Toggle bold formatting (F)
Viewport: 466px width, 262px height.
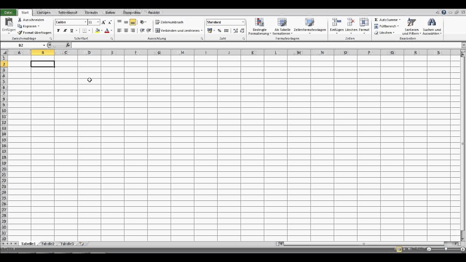pos(58,31)
